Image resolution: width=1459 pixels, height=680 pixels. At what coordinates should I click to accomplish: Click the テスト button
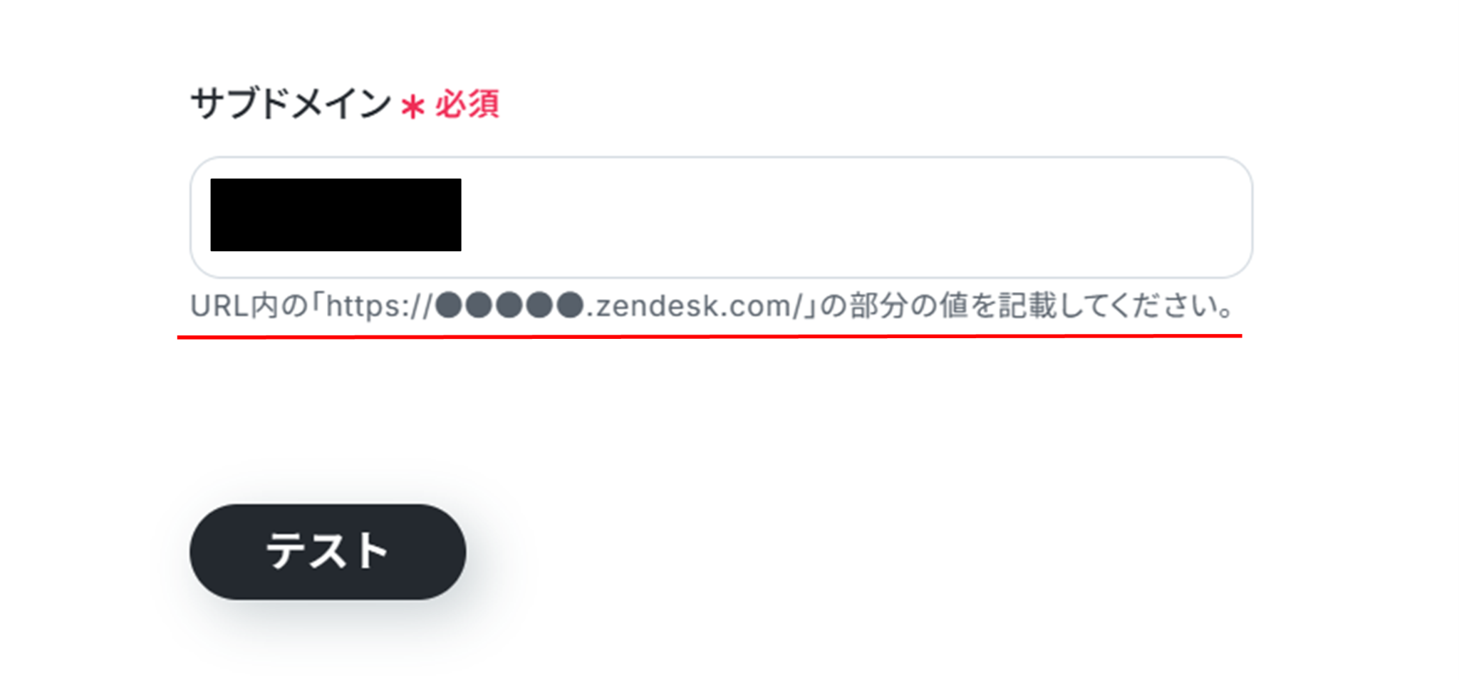point(328,552)
